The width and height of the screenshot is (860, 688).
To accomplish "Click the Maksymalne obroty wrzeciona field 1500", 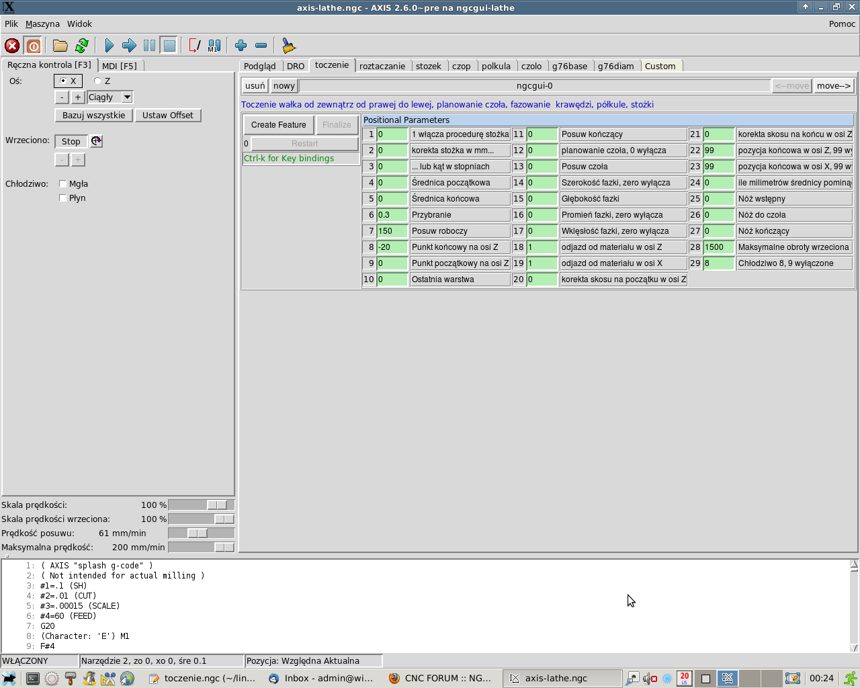I will tap(719, 247).
